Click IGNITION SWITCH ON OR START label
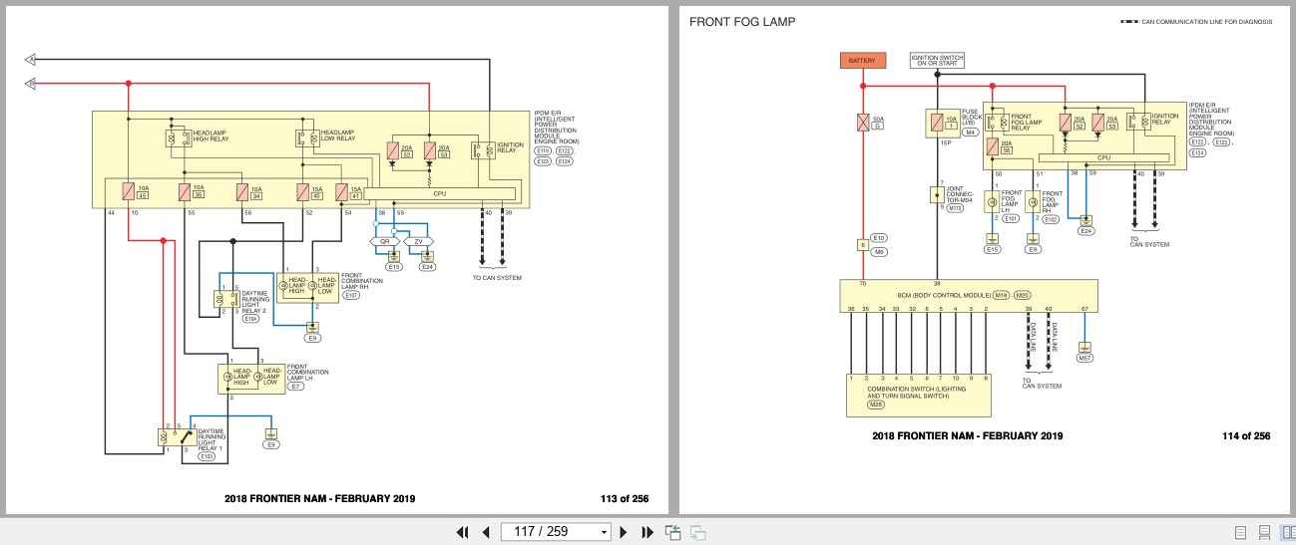1296x545 pixels. pos(937,61)
